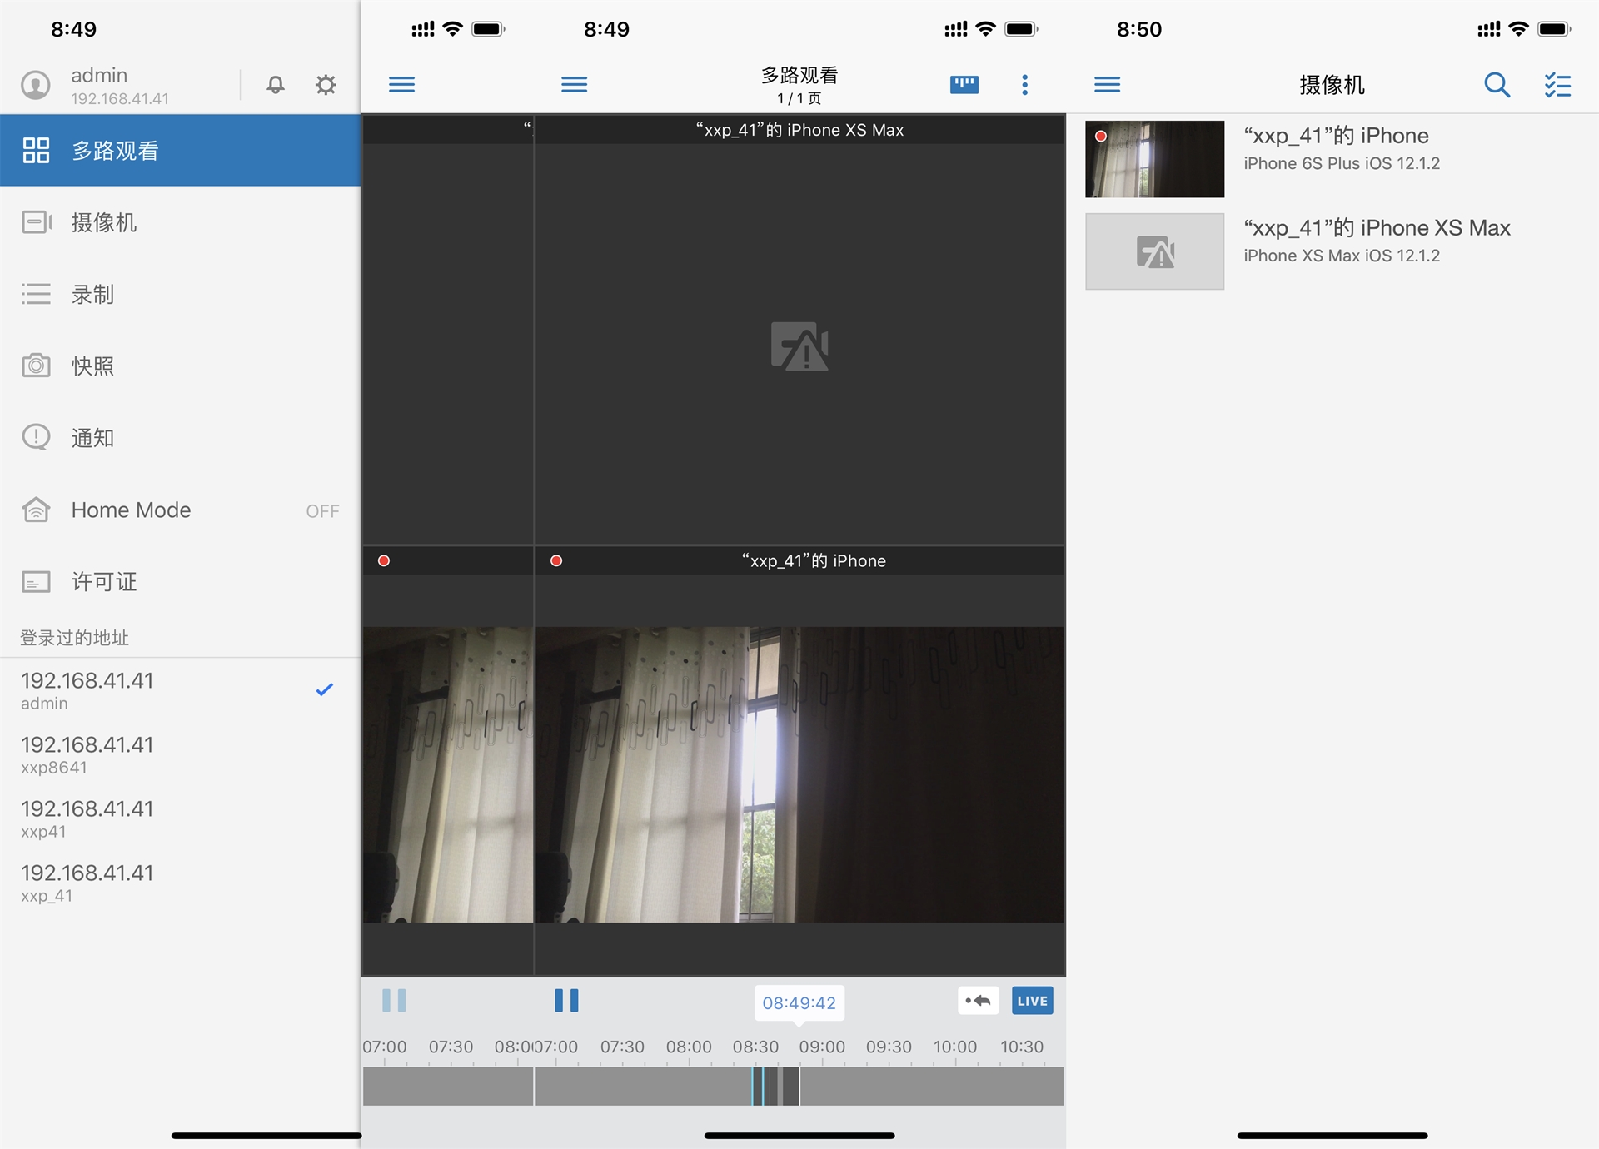This screenshot has width=1599, height=1149.
Task: Tap the search icon on camera page
Action: tap(1497, 84)
